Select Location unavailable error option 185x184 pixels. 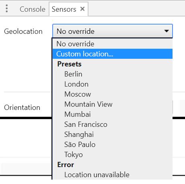(113, 175)
